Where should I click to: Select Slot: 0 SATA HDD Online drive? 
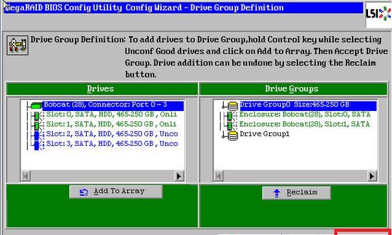112,114
